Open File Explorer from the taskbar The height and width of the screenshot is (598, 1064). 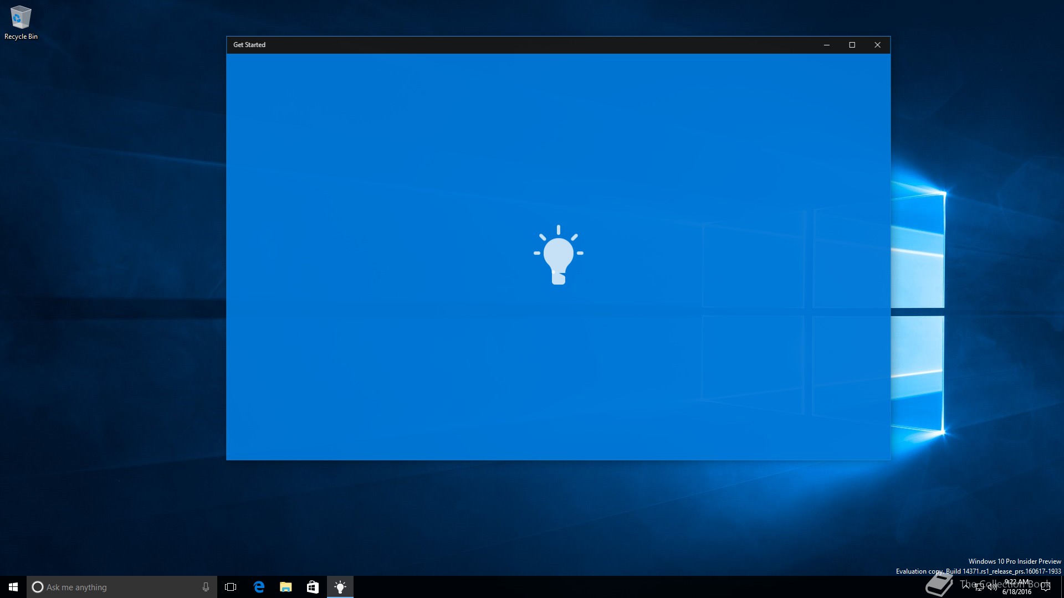[x=286, y=587]
